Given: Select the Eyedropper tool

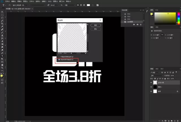Looking at the screenshot, I should pos(2,26).
